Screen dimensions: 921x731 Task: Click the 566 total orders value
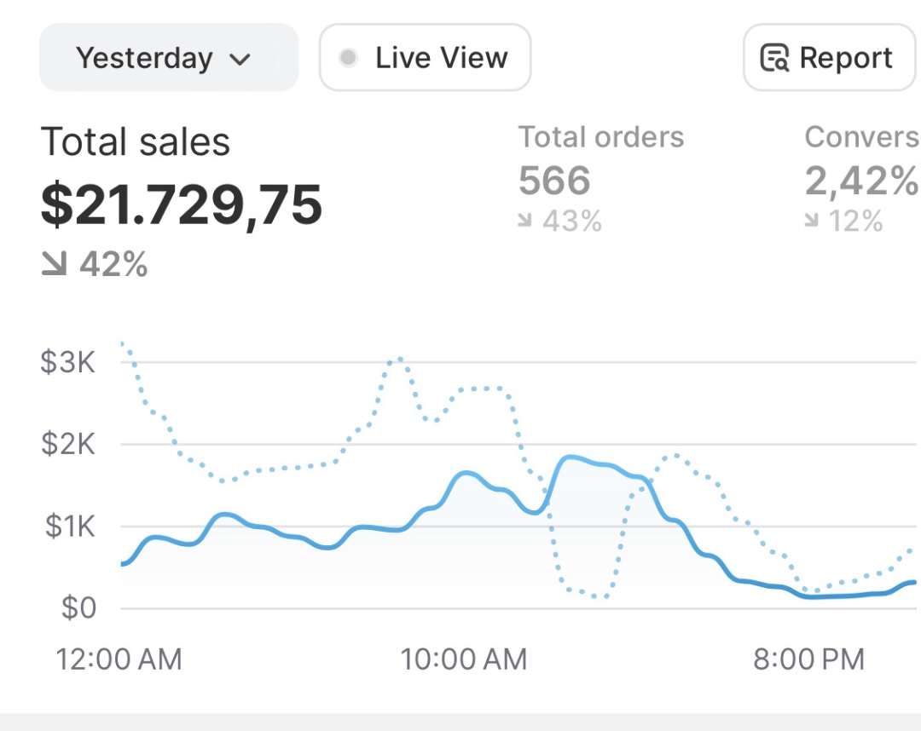(x=554, y=181)
